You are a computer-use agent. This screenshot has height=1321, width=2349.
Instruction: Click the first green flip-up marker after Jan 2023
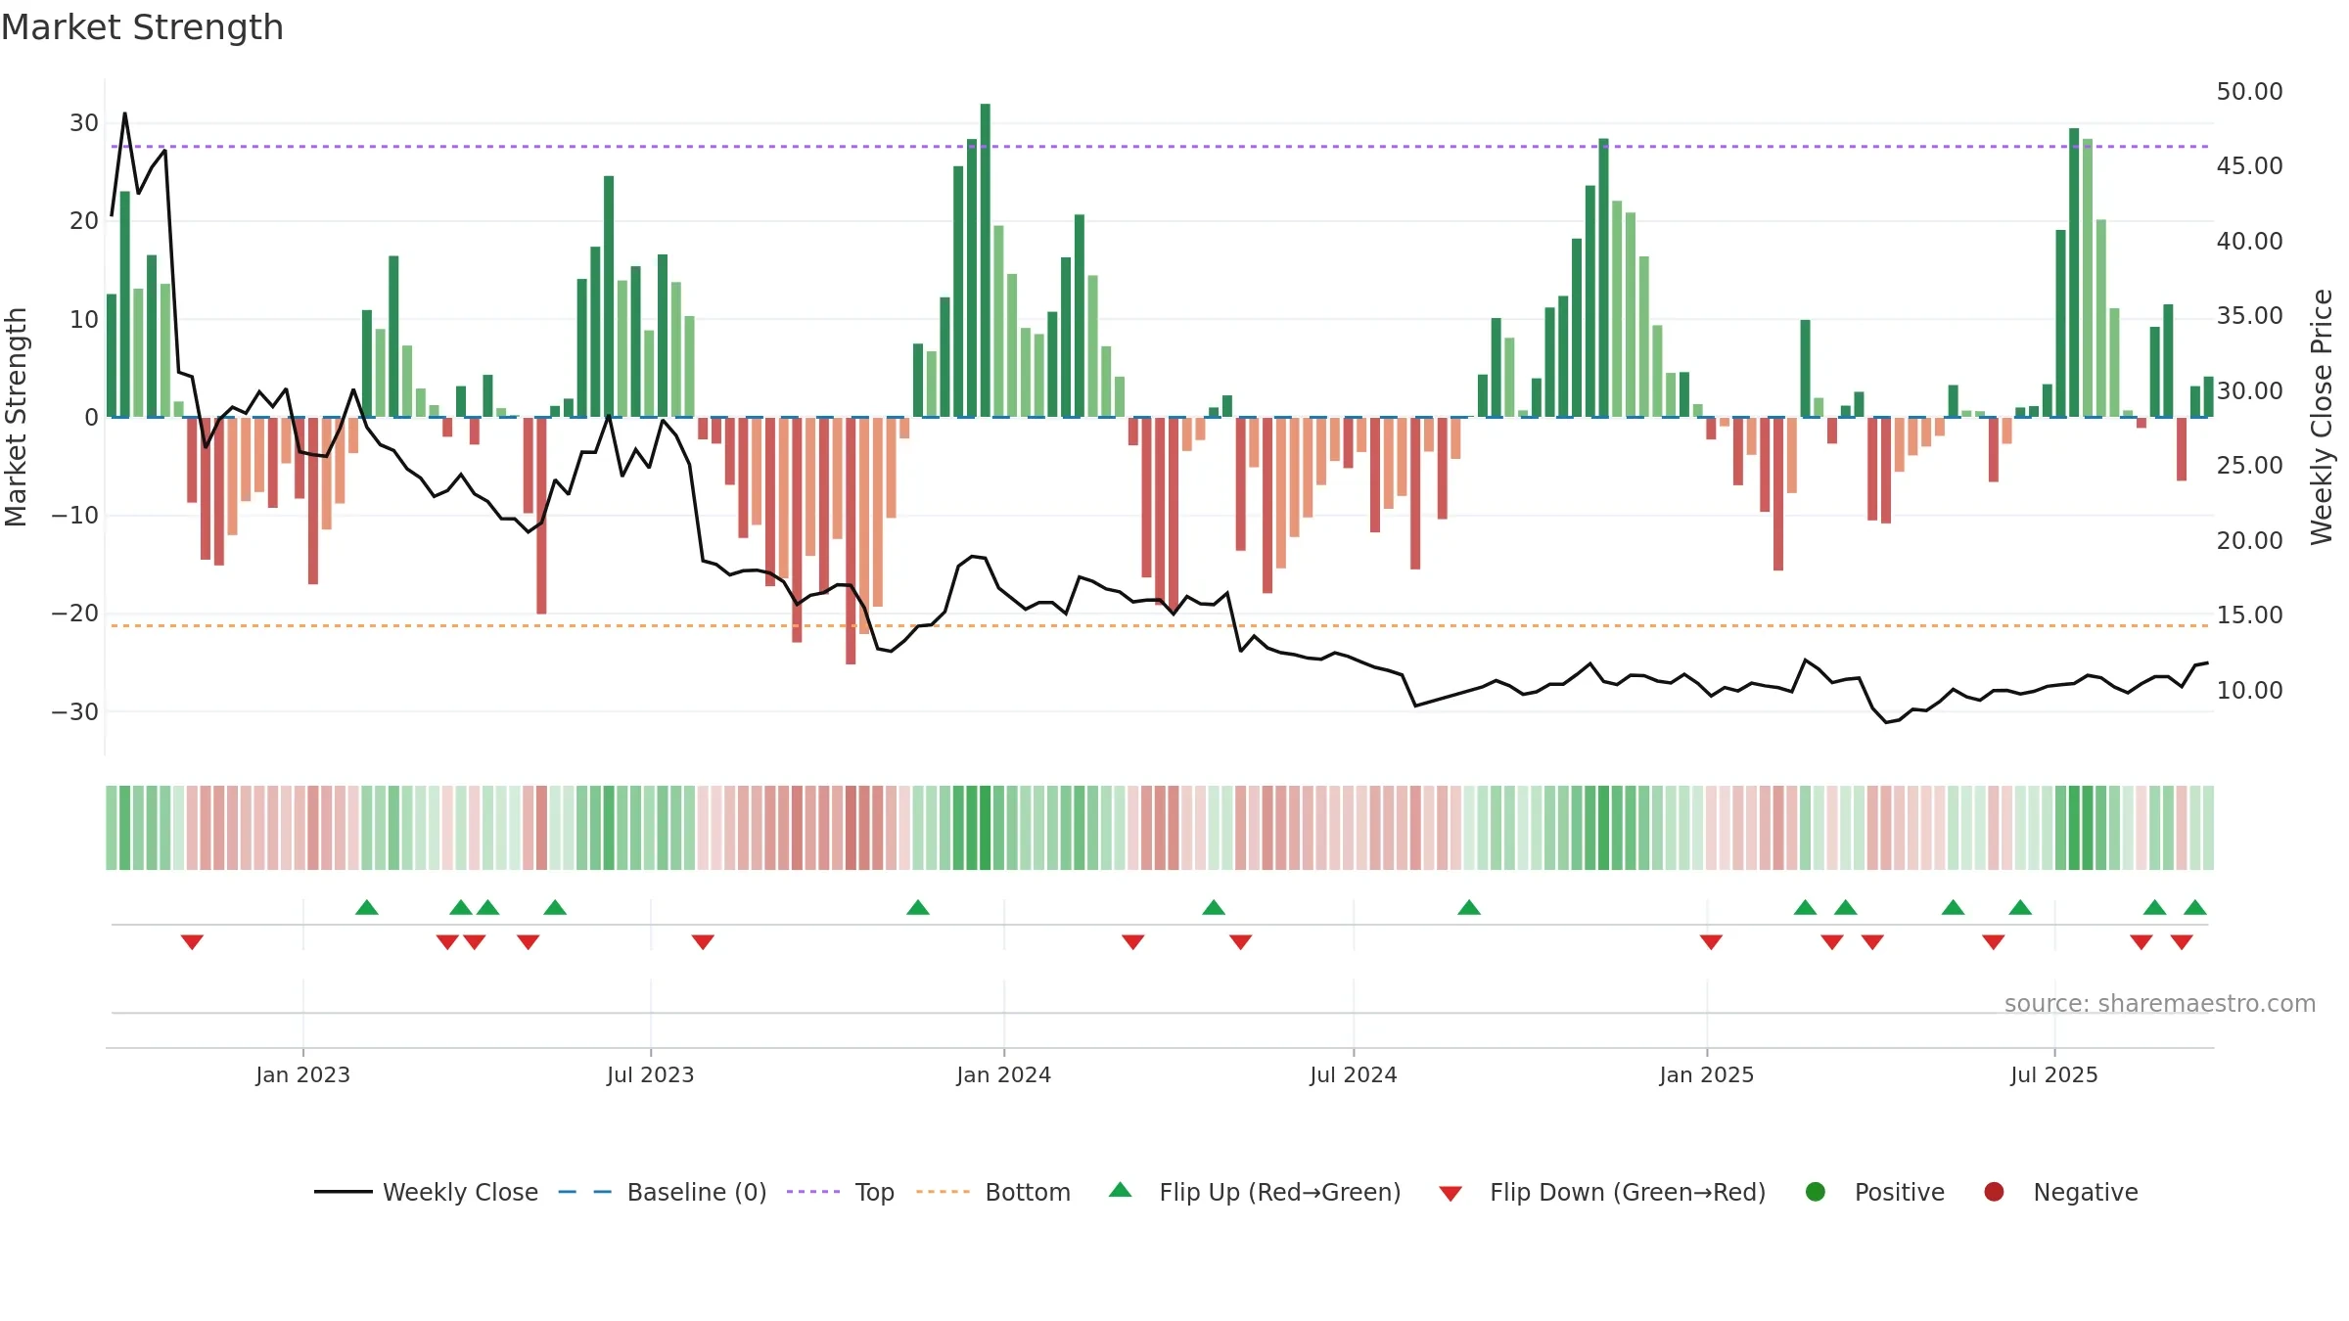click(x=367, y=907)
